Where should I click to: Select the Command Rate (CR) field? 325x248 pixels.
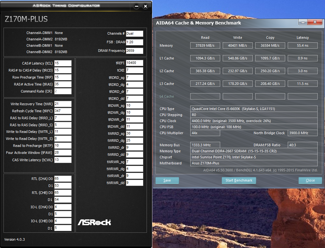tap(63, 91)
